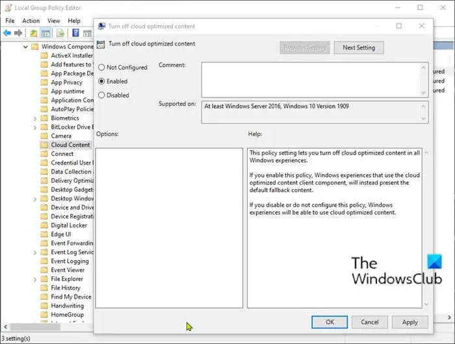Expand the Biometrics tree node
Screen dimensions: 455x344
click(x=35, y=119)
